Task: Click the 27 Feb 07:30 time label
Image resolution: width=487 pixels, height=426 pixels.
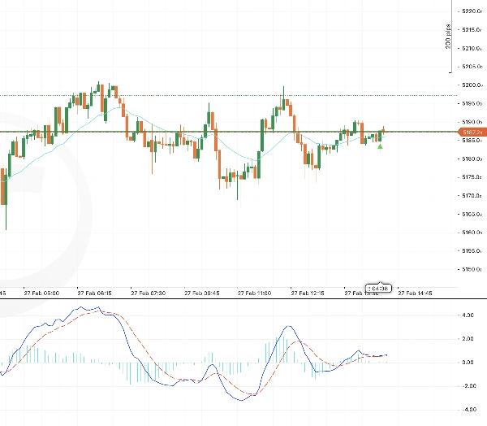Action: point(149,293)
